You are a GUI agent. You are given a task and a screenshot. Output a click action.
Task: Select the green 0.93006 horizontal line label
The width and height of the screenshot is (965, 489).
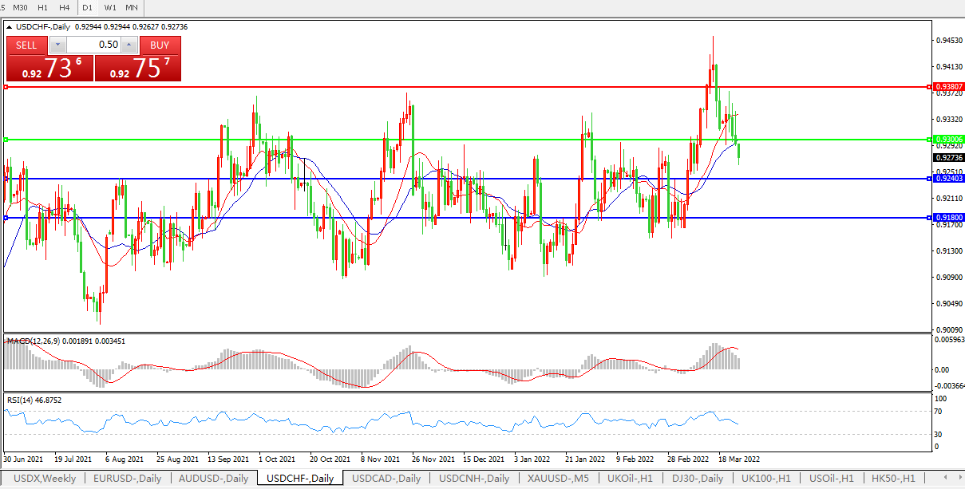point(948,140)
